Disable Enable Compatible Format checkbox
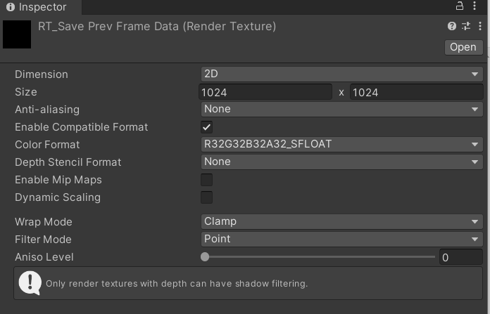 point(206,127)
